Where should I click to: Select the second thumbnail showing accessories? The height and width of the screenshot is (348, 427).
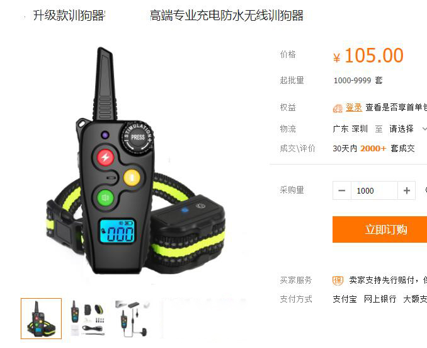(88, 318)
